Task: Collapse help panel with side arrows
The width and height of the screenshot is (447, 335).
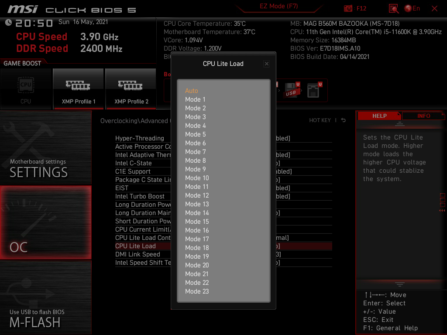Action: (442, 211)
